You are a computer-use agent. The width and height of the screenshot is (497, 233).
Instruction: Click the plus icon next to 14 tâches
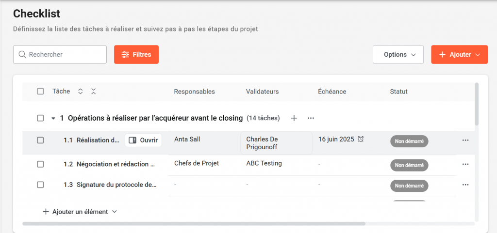tap(294, 118)
